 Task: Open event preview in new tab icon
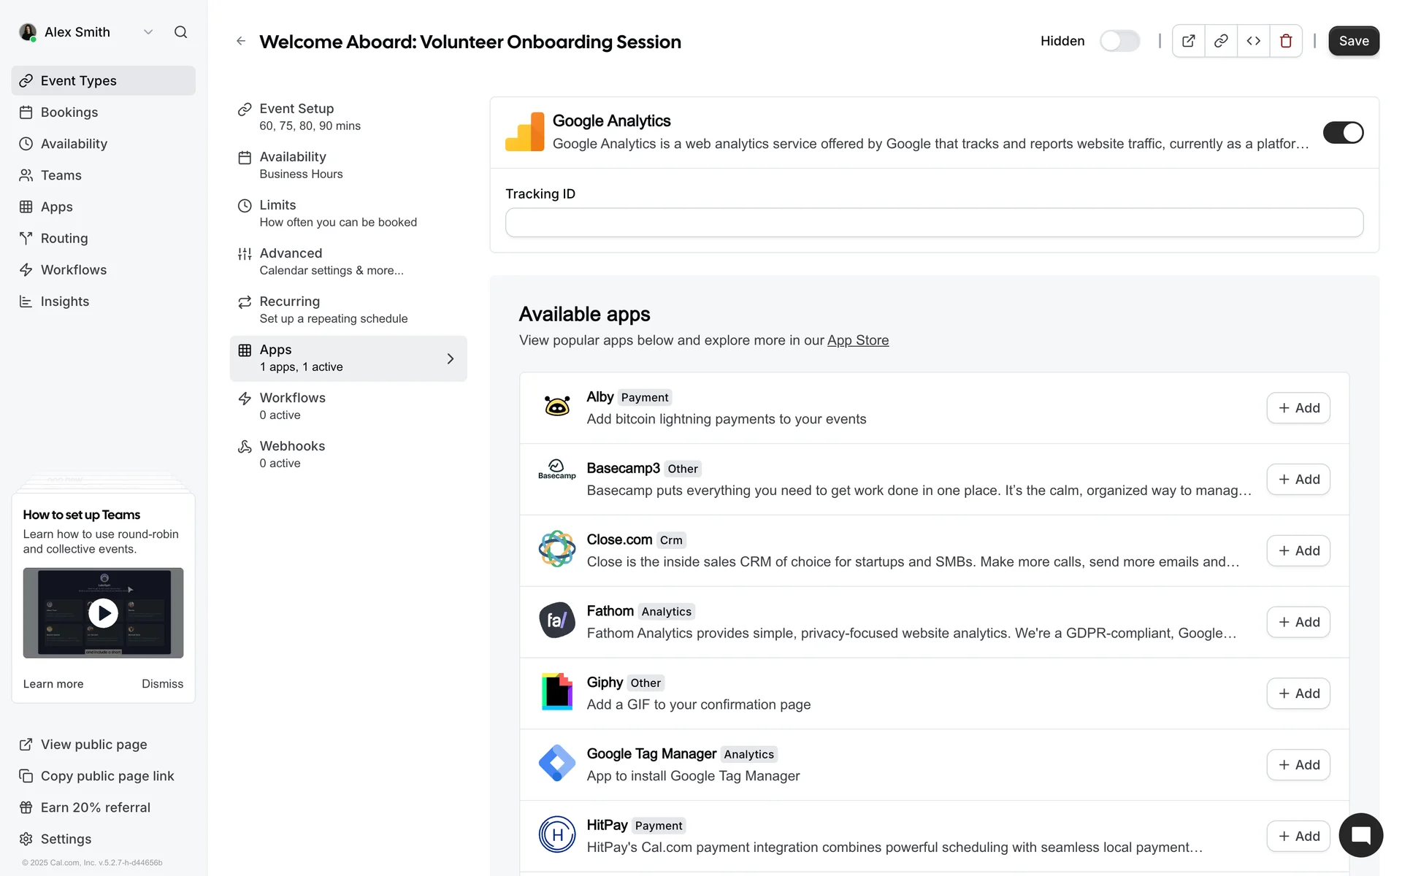[1188, 41]
